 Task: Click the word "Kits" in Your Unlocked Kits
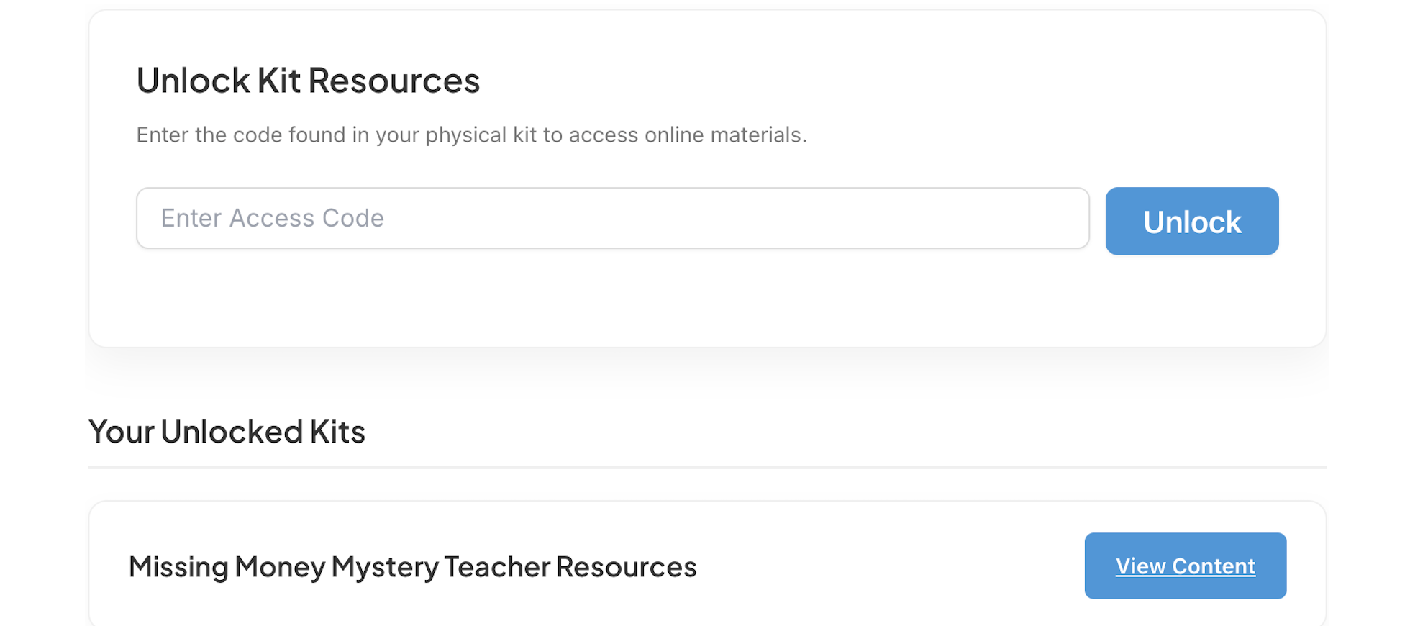pyautogui.click(x=337, y=432)
